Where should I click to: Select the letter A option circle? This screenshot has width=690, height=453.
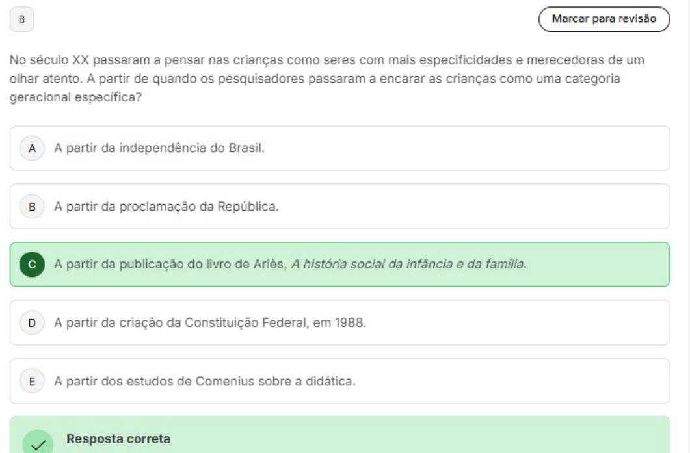[31, 148]
